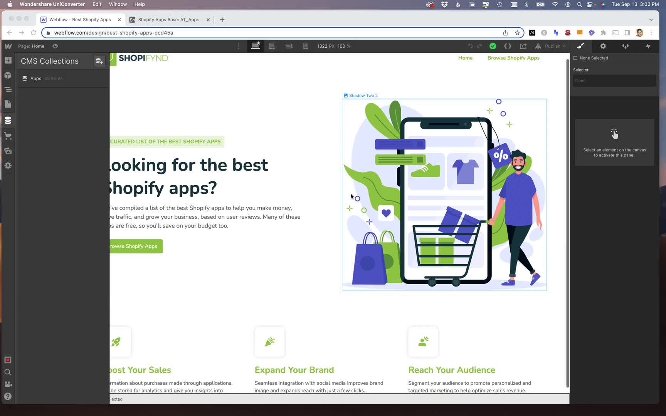This screenshot has width=666, height=416.
Task: Check the green saved status icon
Action: tap(493, 46)
